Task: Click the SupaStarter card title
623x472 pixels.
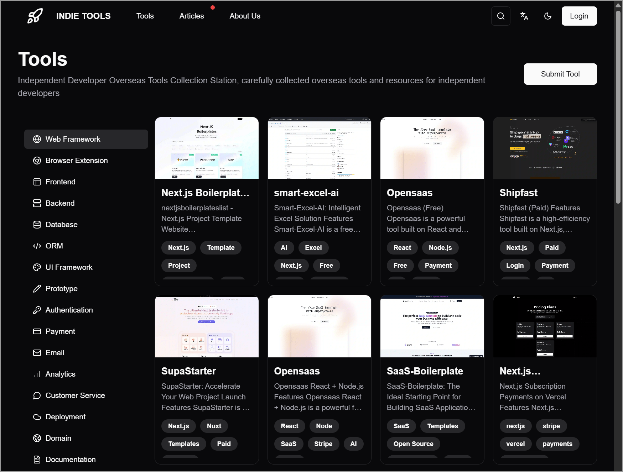Action: coord(188,371)
